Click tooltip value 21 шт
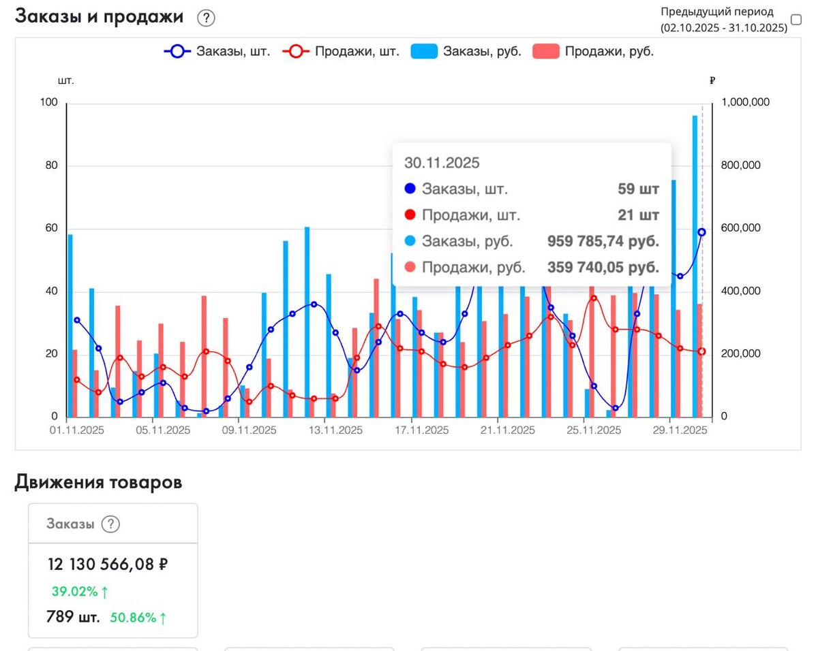 click(x=639, y=215)
